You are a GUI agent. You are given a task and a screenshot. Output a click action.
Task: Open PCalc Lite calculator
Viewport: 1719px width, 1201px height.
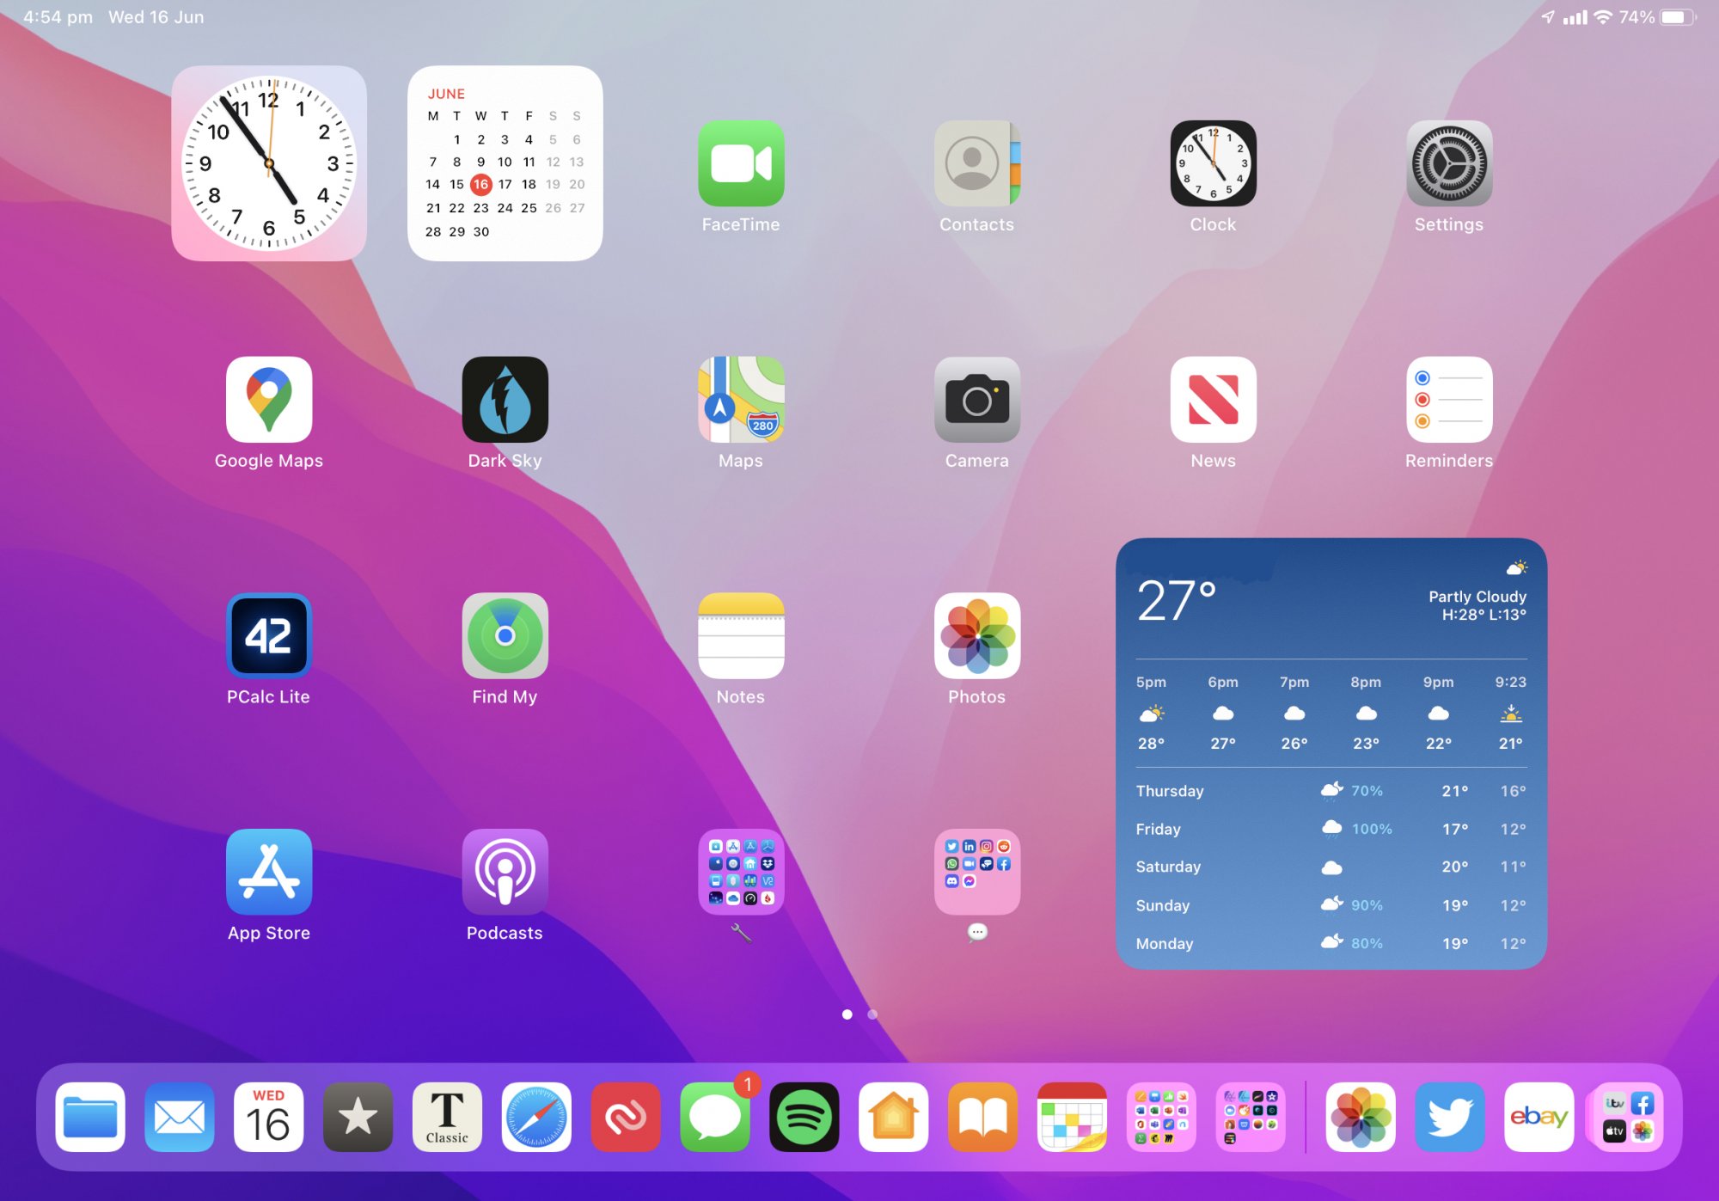[x=268, y=636]
